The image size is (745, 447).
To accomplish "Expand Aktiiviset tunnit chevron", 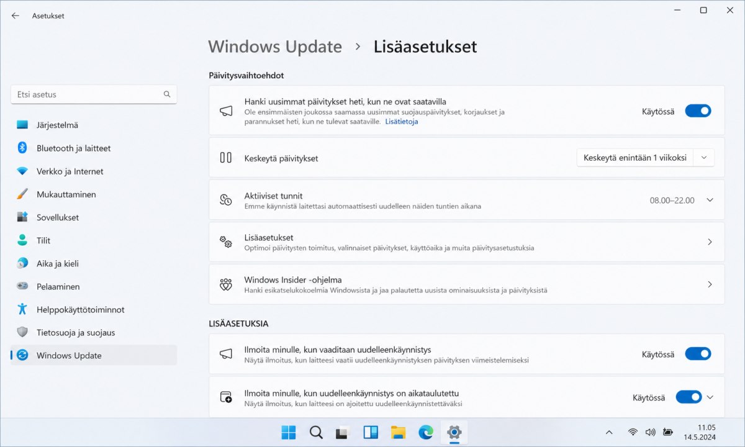I will [x=710, y=200].
